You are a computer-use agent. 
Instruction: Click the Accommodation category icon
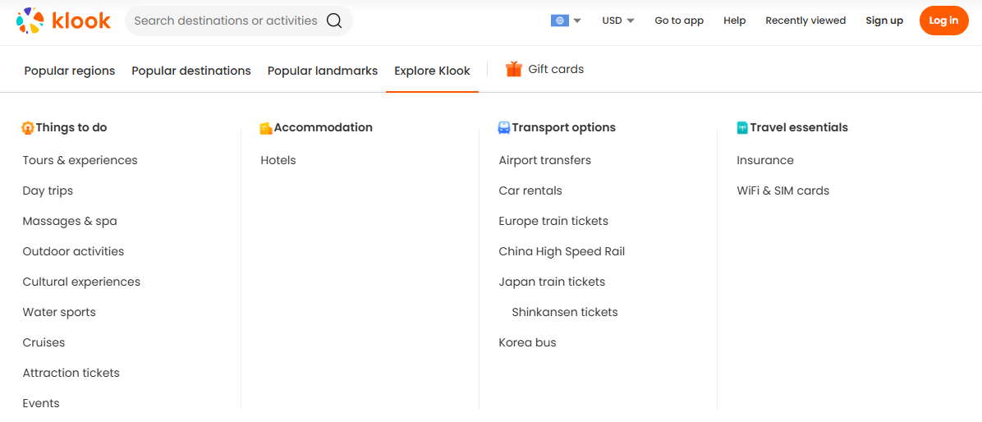pos(266,128)
